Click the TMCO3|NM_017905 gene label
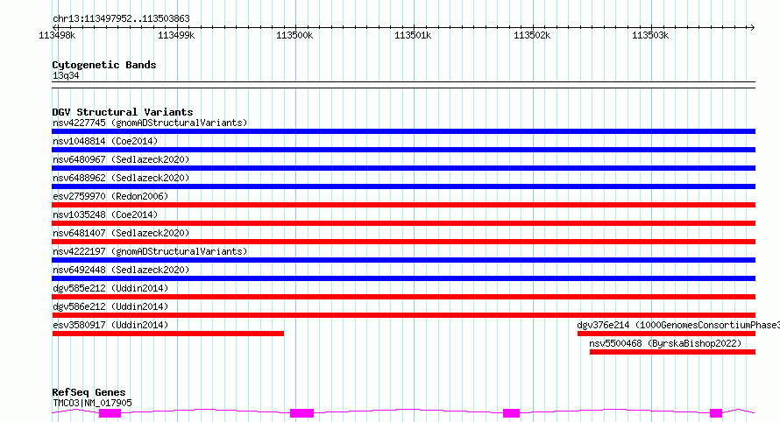Viewport: 780px width, 422px height. [x=92, y=403]
